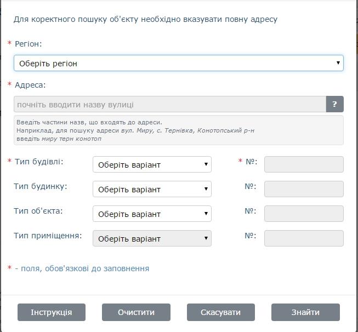Open the "Оберіть регіон" region dropdown
Viewport: 358px width, 332px height.
pos(178,63)
